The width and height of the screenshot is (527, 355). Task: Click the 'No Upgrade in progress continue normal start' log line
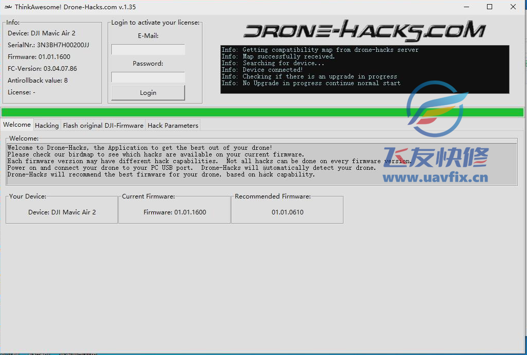click(311, 84)
